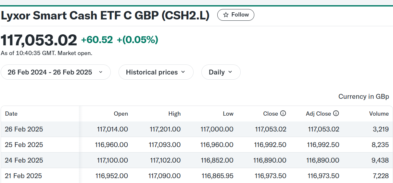The image size is (393, 183).
Task: Click the info icon beside Close
Action: tap(283, 113)
